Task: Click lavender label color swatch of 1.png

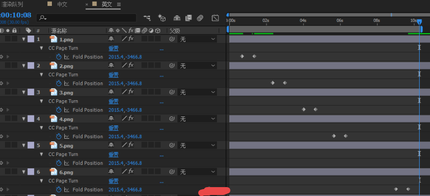Action: 31,39
